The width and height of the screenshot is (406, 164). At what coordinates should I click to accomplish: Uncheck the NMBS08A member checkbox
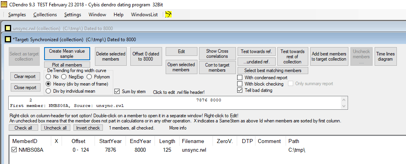click(14, 149)
